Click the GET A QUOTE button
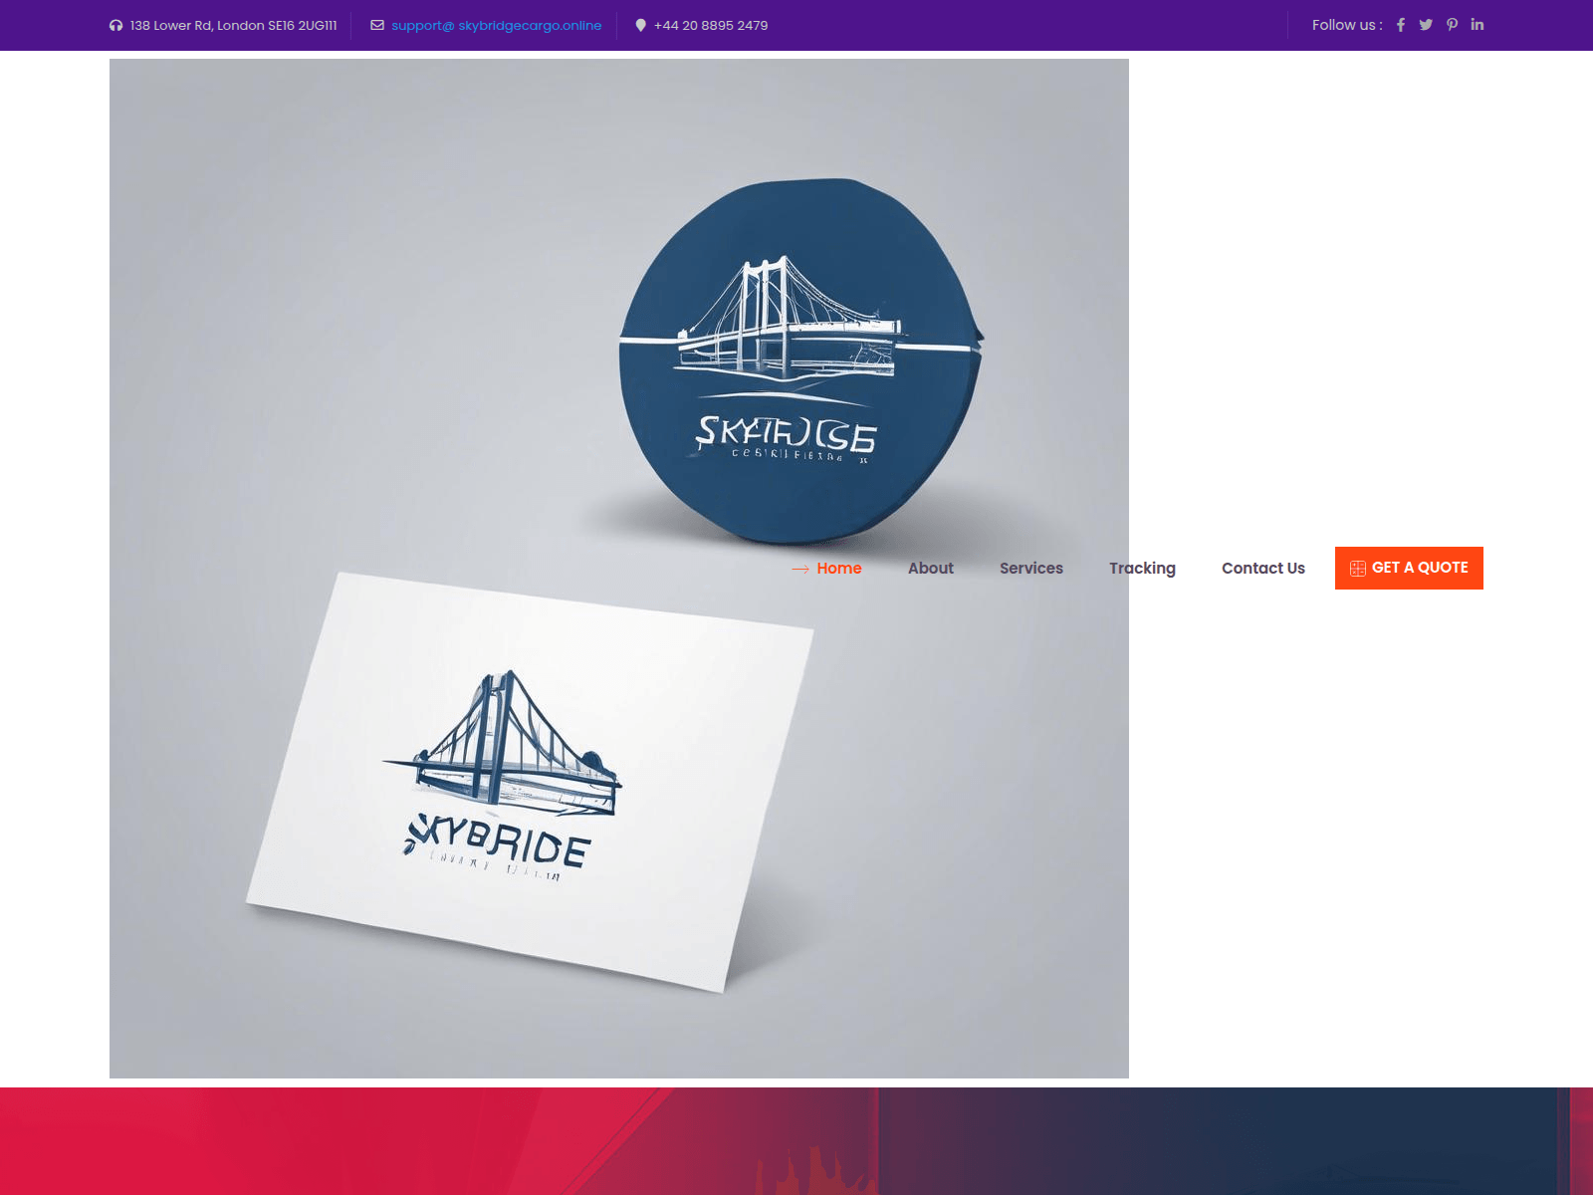The height and width of the screenshot is (1195, 1593). [1409, 568]
